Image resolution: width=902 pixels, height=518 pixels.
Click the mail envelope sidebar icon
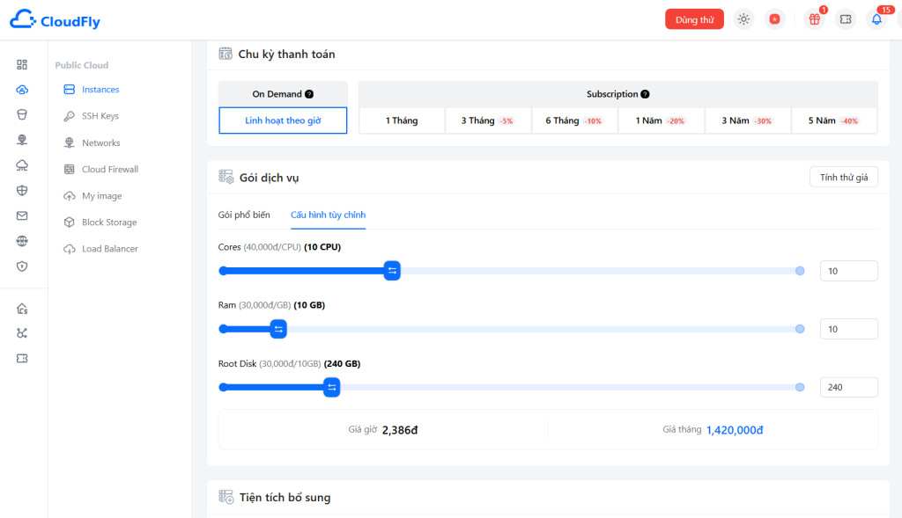click(x=22, y=215)
